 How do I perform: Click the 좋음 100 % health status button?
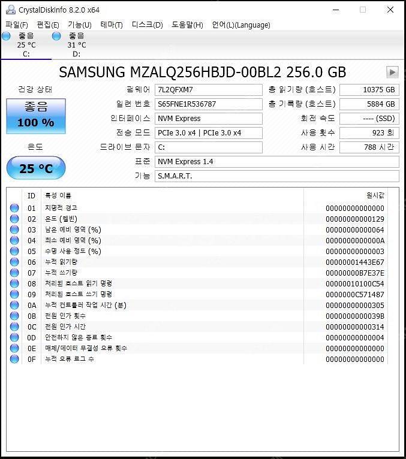[36, 116]
